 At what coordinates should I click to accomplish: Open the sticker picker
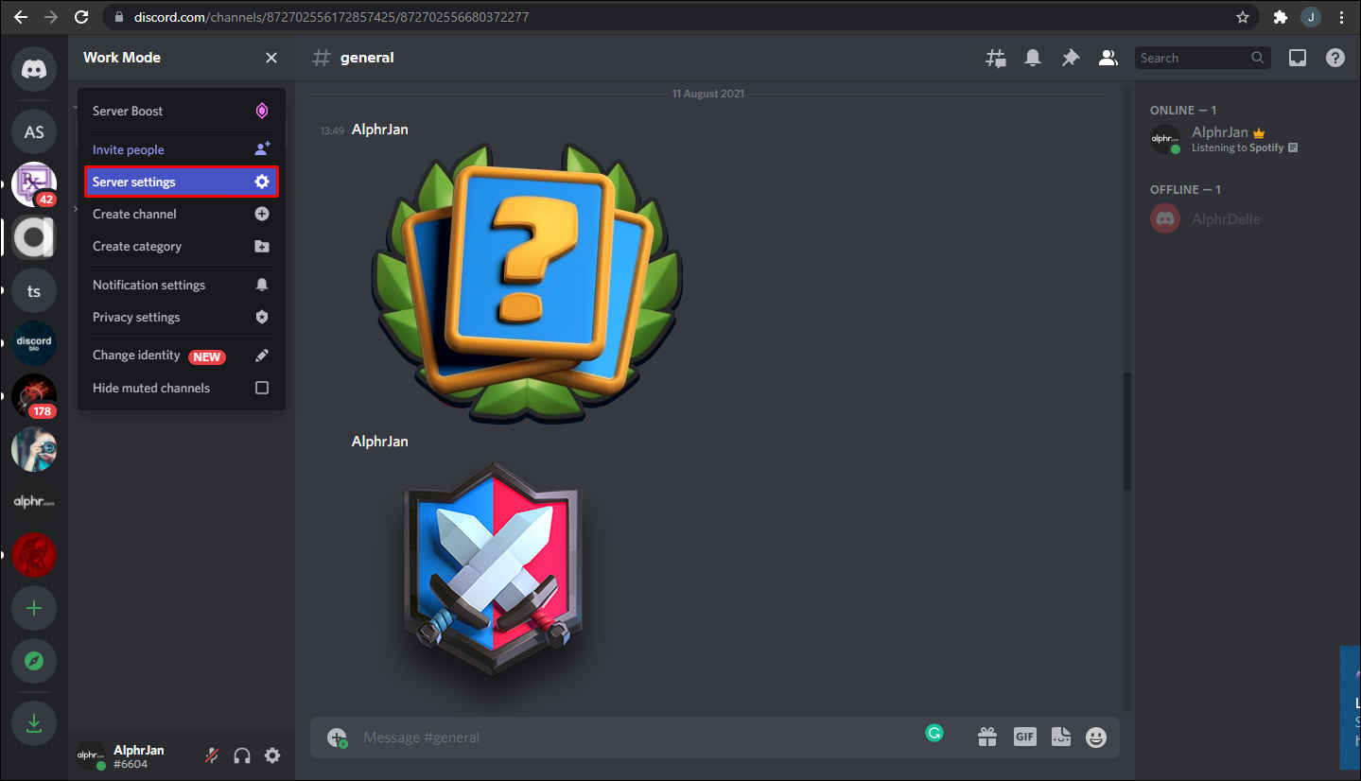click(1060, 737)
